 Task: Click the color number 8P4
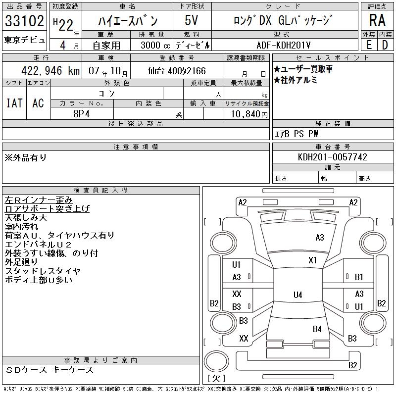[x=82, y=114]
